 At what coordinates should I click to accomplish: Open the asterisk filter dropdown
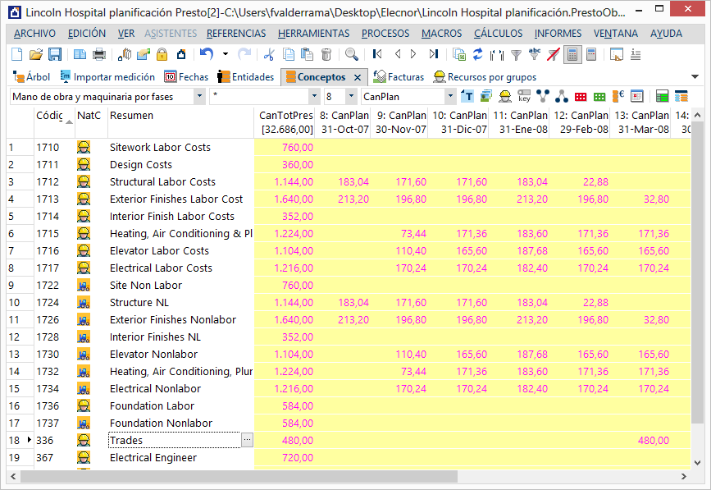point(314,97)
